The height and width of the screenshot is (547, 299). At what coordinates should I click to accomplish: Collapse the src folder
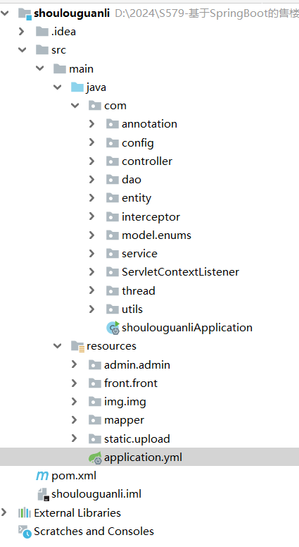click(x=23, y=50)
